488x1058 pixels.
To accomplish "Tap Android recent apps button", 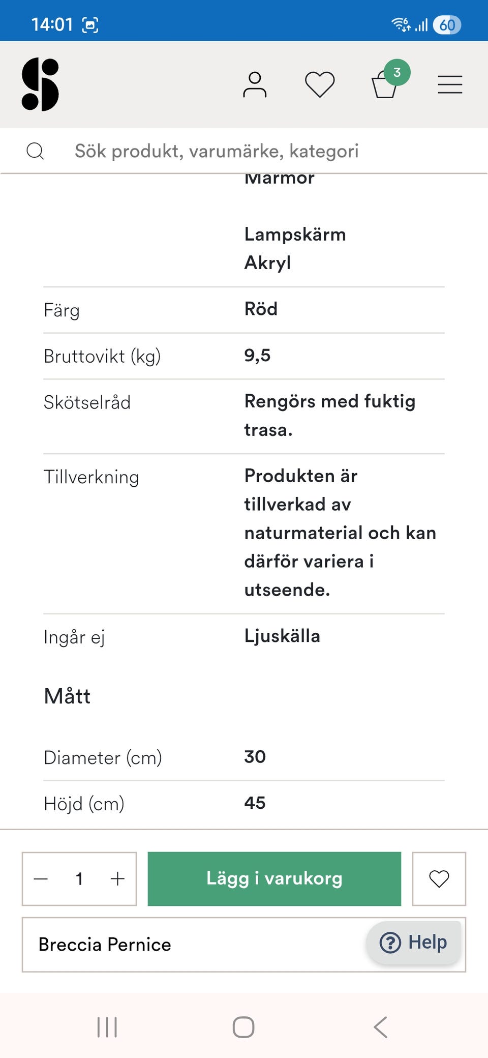I will (x=107, y=1027).
